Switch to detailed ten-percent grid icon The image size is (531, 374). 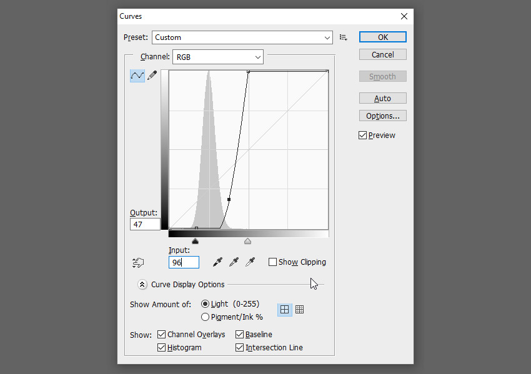coord(299,309)
